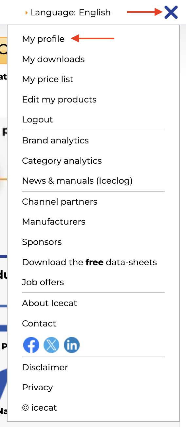Go to Channel partners
This screenshot has height=427, width=186.
60,202
